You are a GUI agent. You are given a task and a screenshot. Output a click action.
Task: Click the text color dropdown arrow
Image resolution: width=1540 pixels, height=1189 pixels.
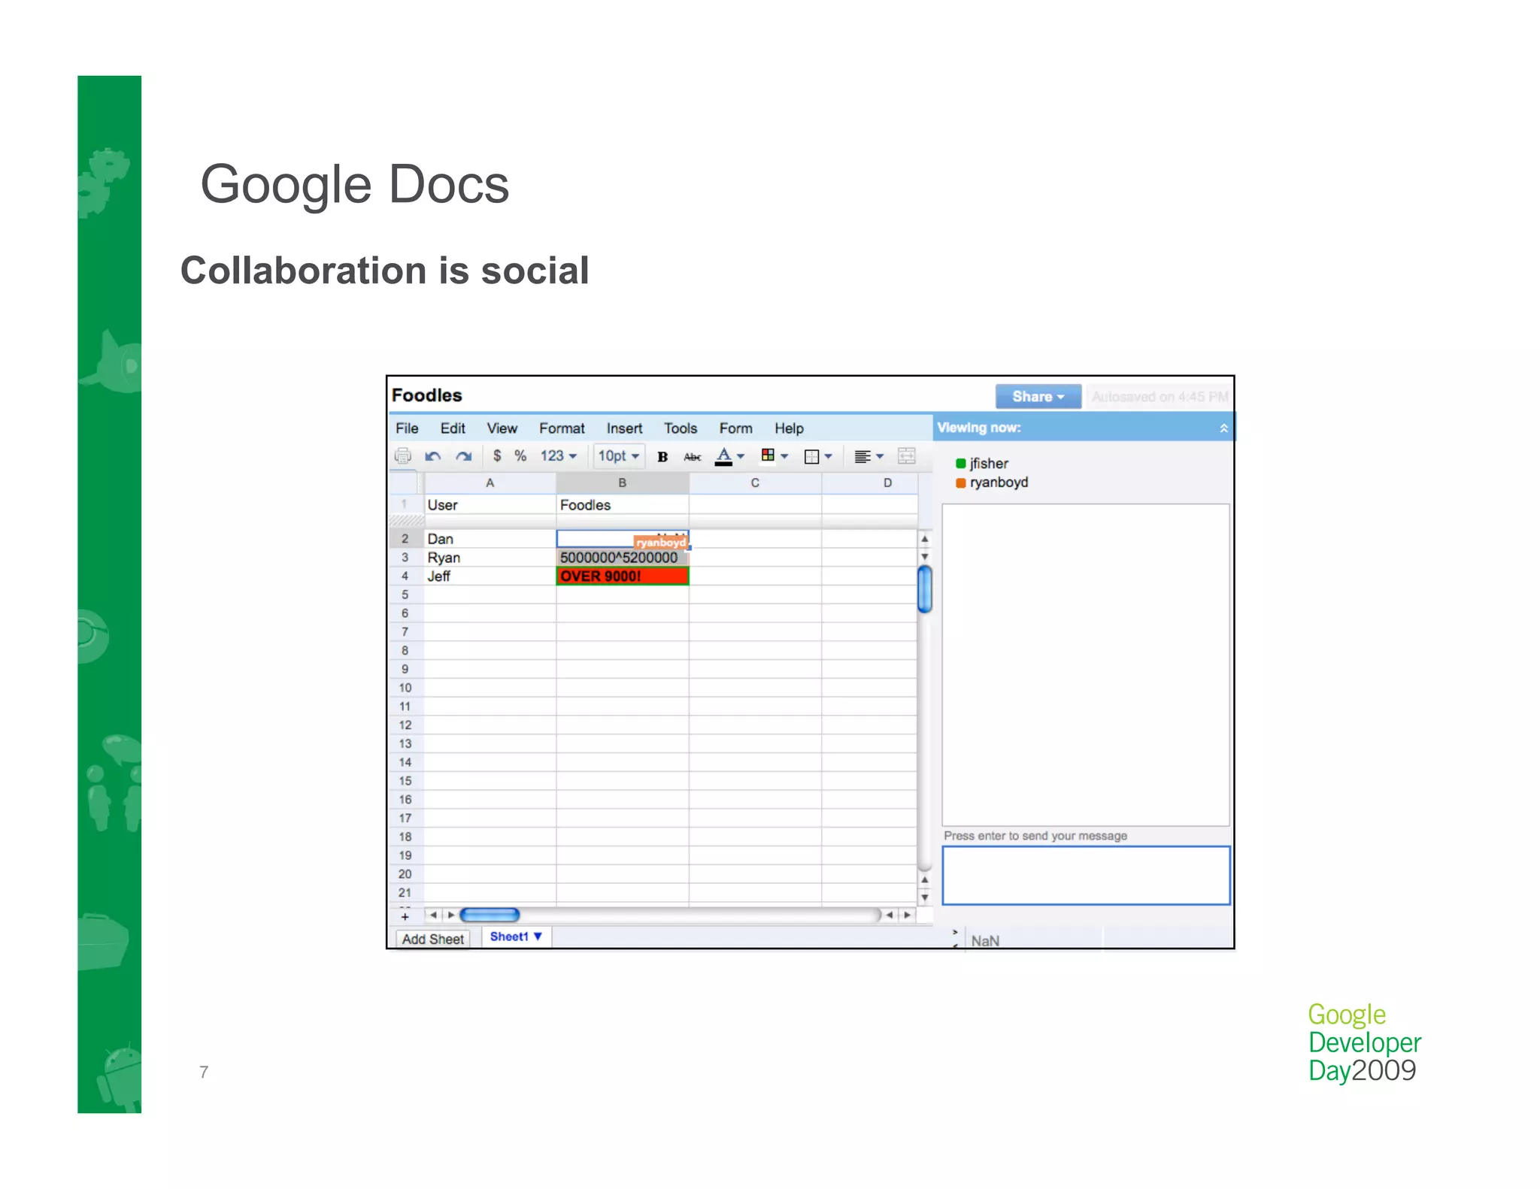(x=741, y=456)
